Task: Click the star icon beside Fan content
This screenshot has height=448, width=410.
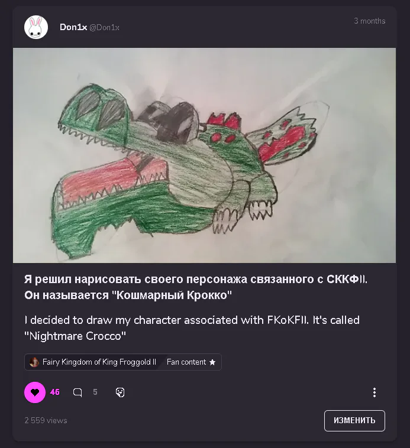Action: (212, 362)
